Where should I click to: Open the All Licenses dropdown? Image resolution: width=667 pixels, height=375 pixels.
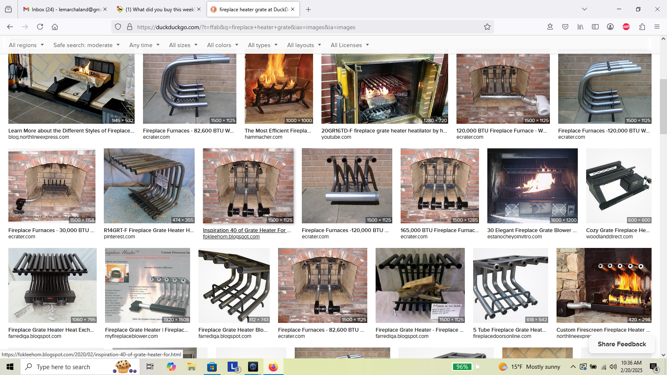point(350,45)
